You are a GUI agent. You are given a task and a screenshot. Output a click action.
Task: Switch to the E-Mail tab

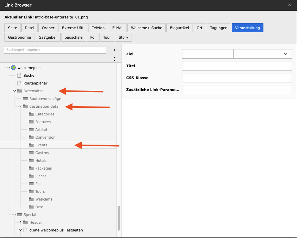118,28
